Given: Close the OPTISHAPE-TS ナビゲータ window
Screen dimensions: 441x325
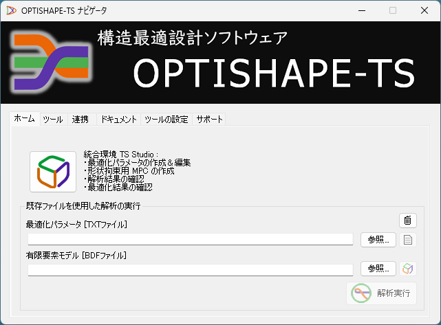Looking at the screenshot, I should 424,11.
